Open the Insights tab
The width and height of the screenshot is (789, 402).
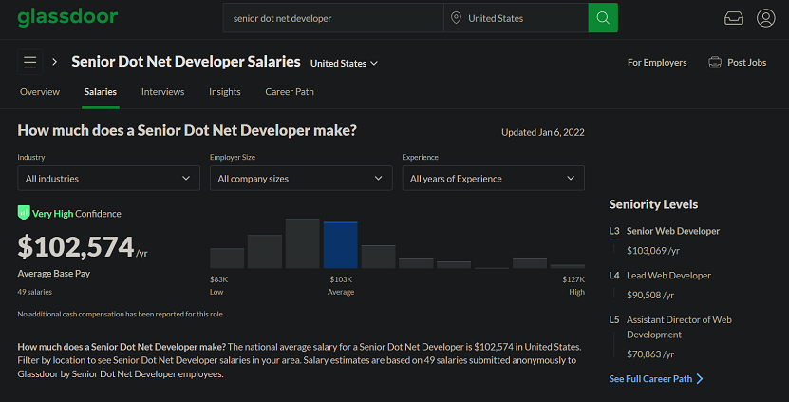(x=224, y=91)
